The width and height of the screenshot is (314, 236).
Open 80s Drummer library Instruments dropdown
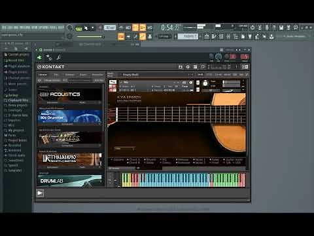[x=67, y=124]
